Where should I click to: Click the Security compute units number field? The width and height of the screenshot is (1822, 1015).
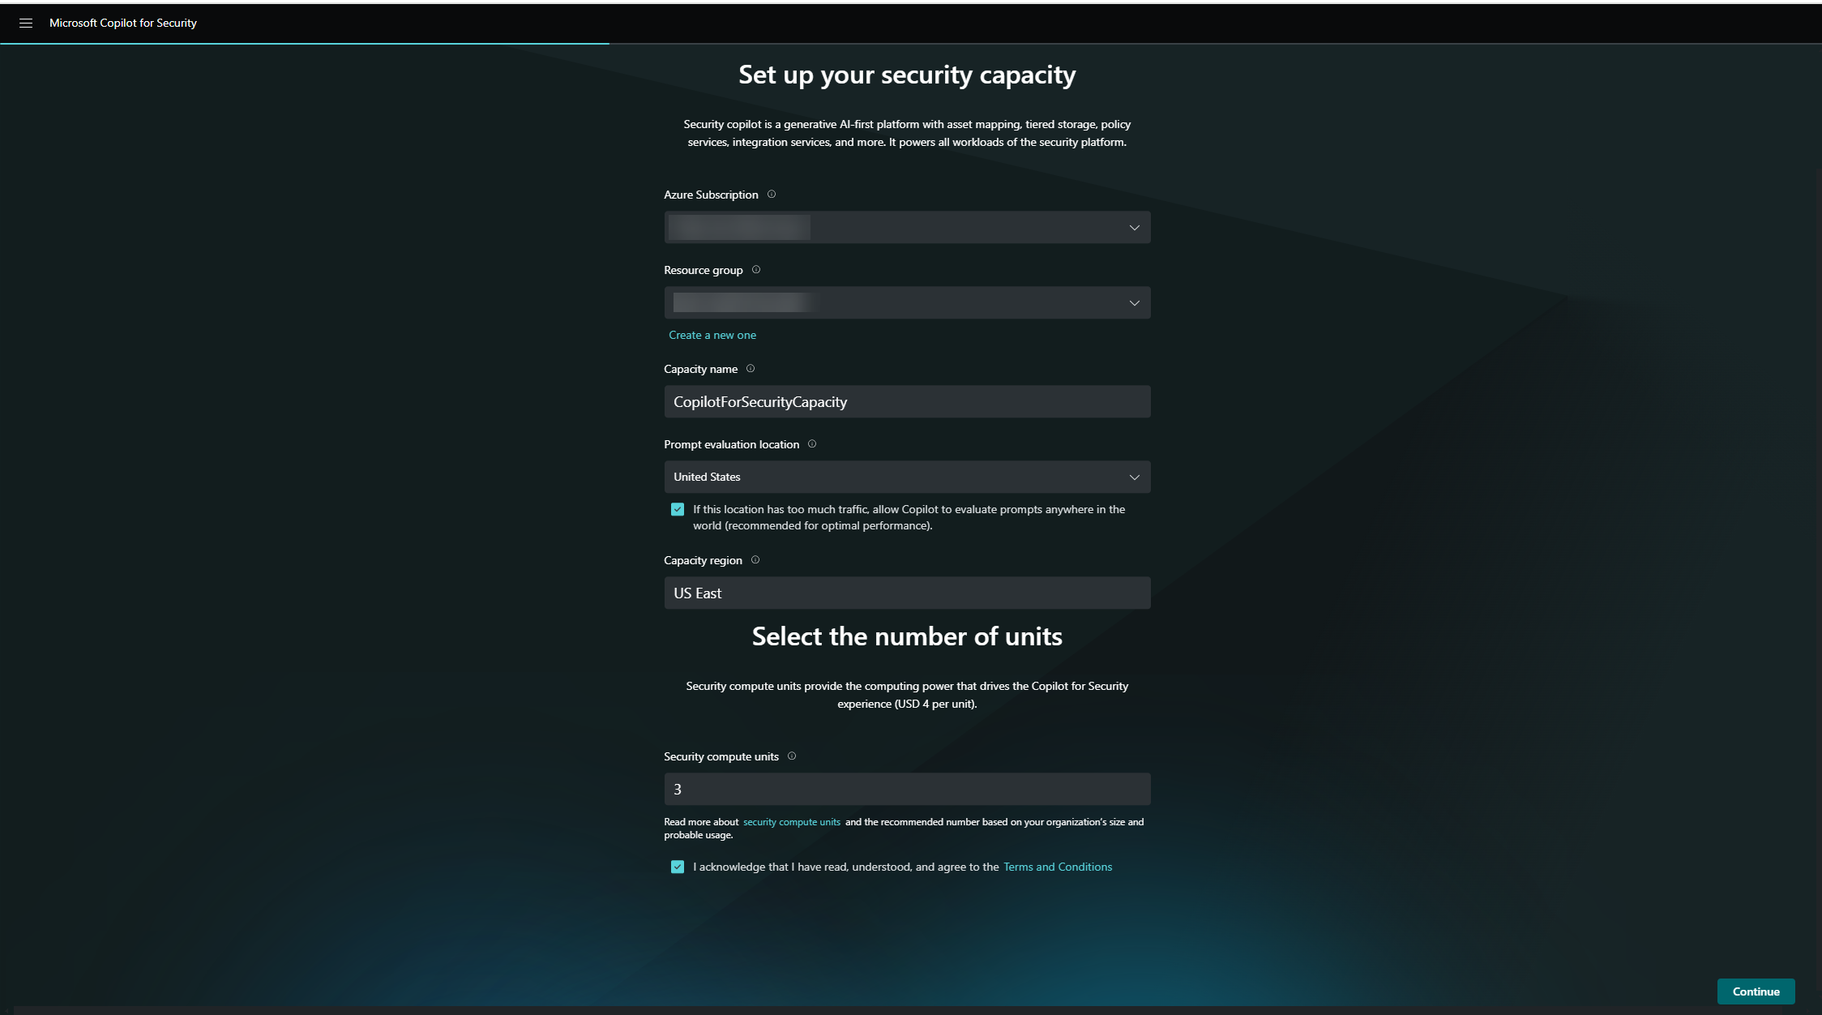907,789
